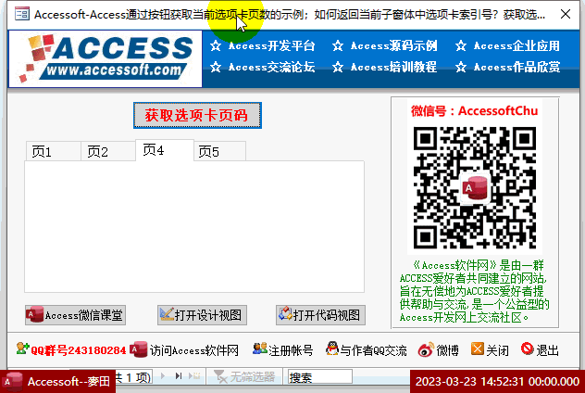Open the 访问Access软件网 link

[x=194, y=350]
